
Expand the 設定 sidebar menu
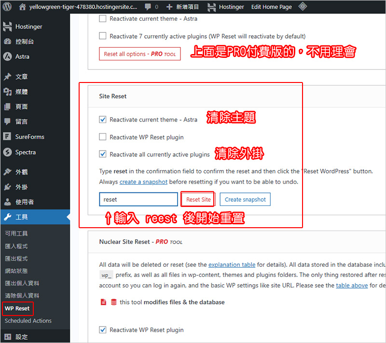coord(21,337)
